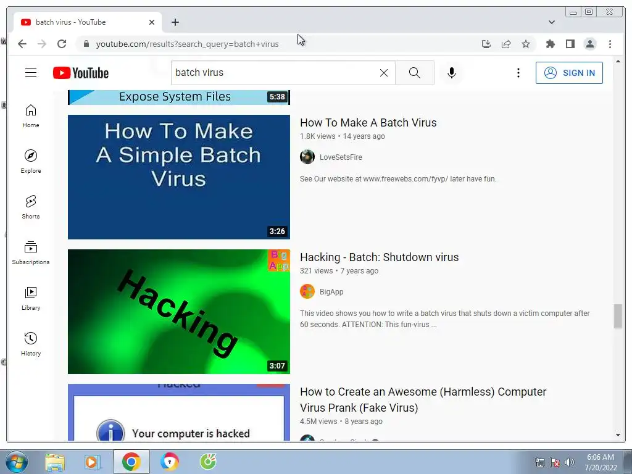Open LoveSetsFire channel name
632x474 pixels.
click(x=341, y=157)
